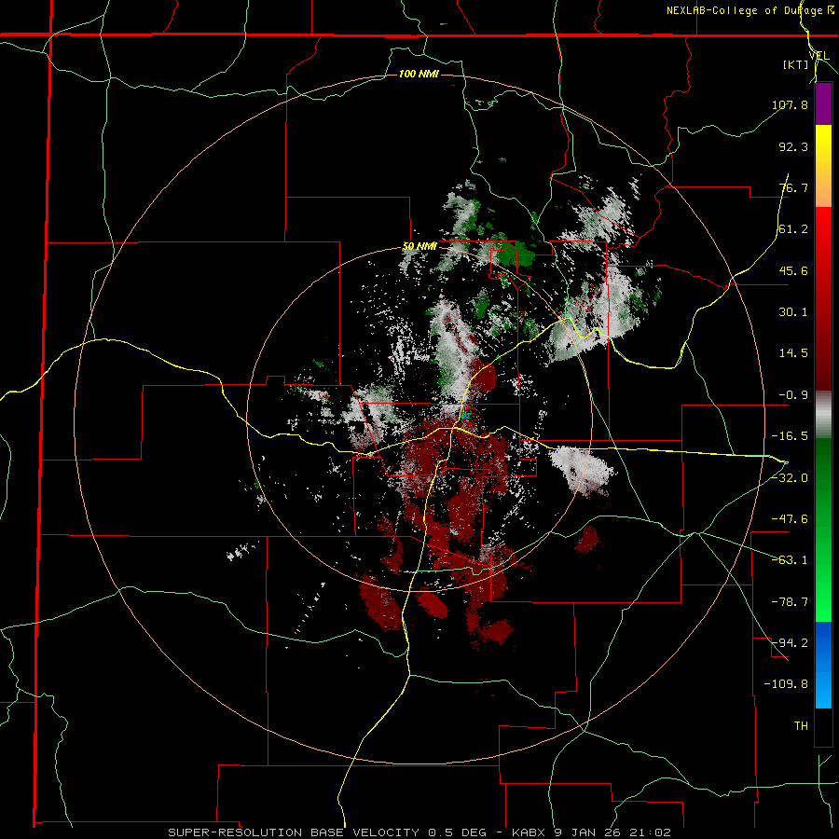This screenshot has width=839, height=839.
Task: Select the -47.6 scale value
Action: pos(790,519)
